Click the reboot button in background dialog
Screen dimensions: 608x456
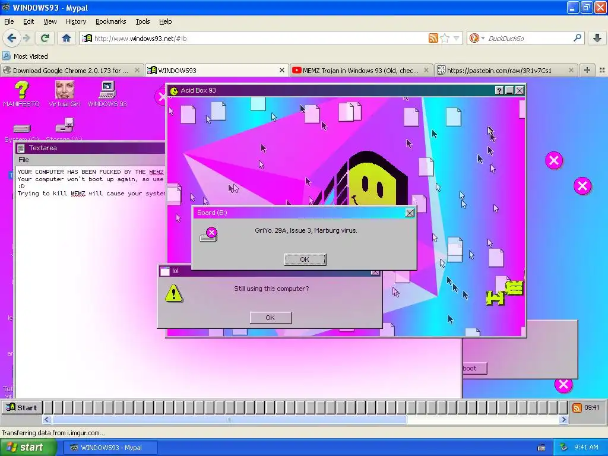(474, 368)
